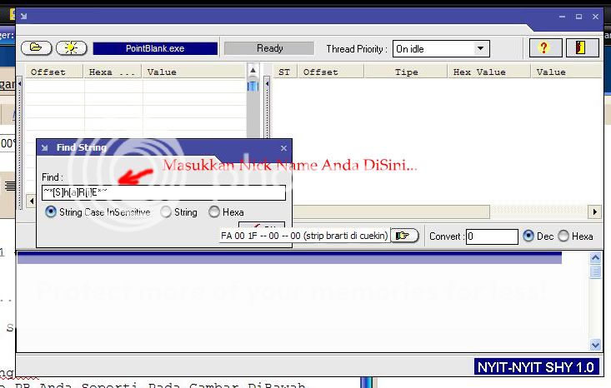Viewport: 611px width, 388px height.
Task: Click the Tipe column header
Action: coord(406,72)
